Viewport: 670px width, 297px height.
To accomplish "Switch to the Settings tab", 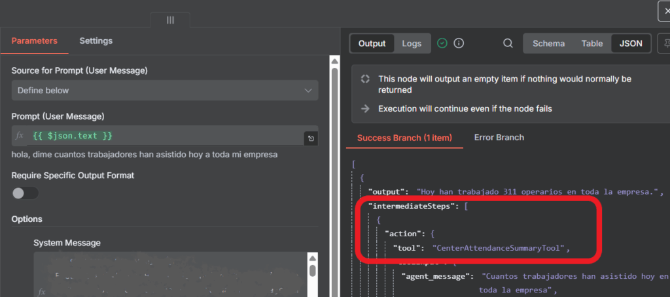I will pyautogui.click(x=96, y=40).
